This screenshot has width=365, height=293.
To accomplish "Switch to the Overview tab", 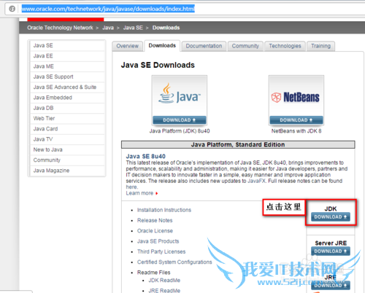I will (127, 46).
